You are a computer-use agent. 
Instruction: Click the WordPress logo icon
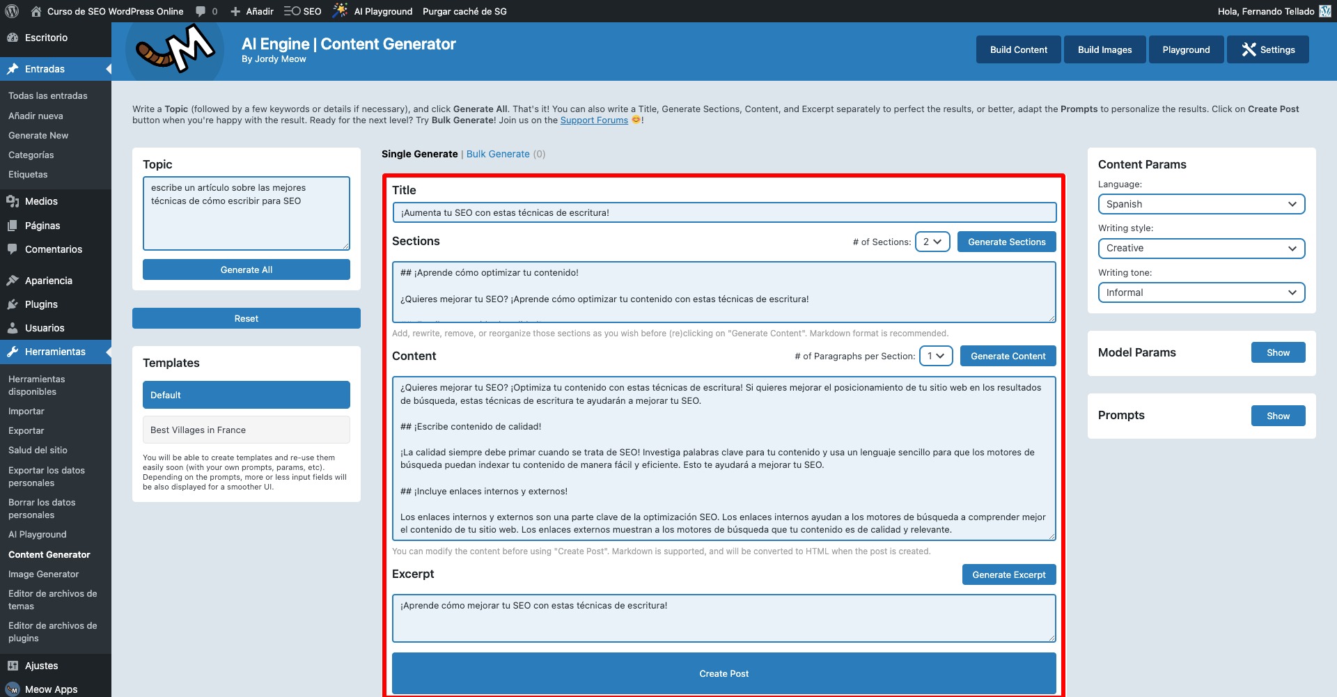(12, 11)
